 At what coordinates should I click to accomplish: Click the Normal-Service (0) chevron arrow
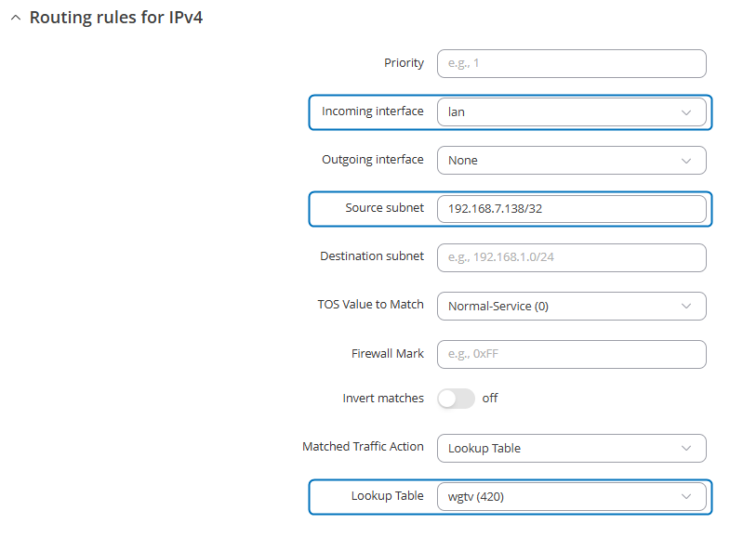(685, 307)
